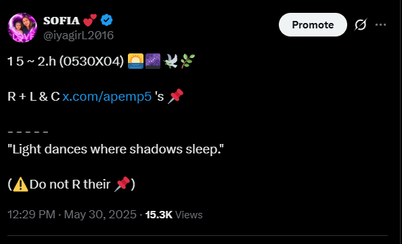Click the pushpin emoji after 's
The image size is (402, 244).
tap(175, 96)
